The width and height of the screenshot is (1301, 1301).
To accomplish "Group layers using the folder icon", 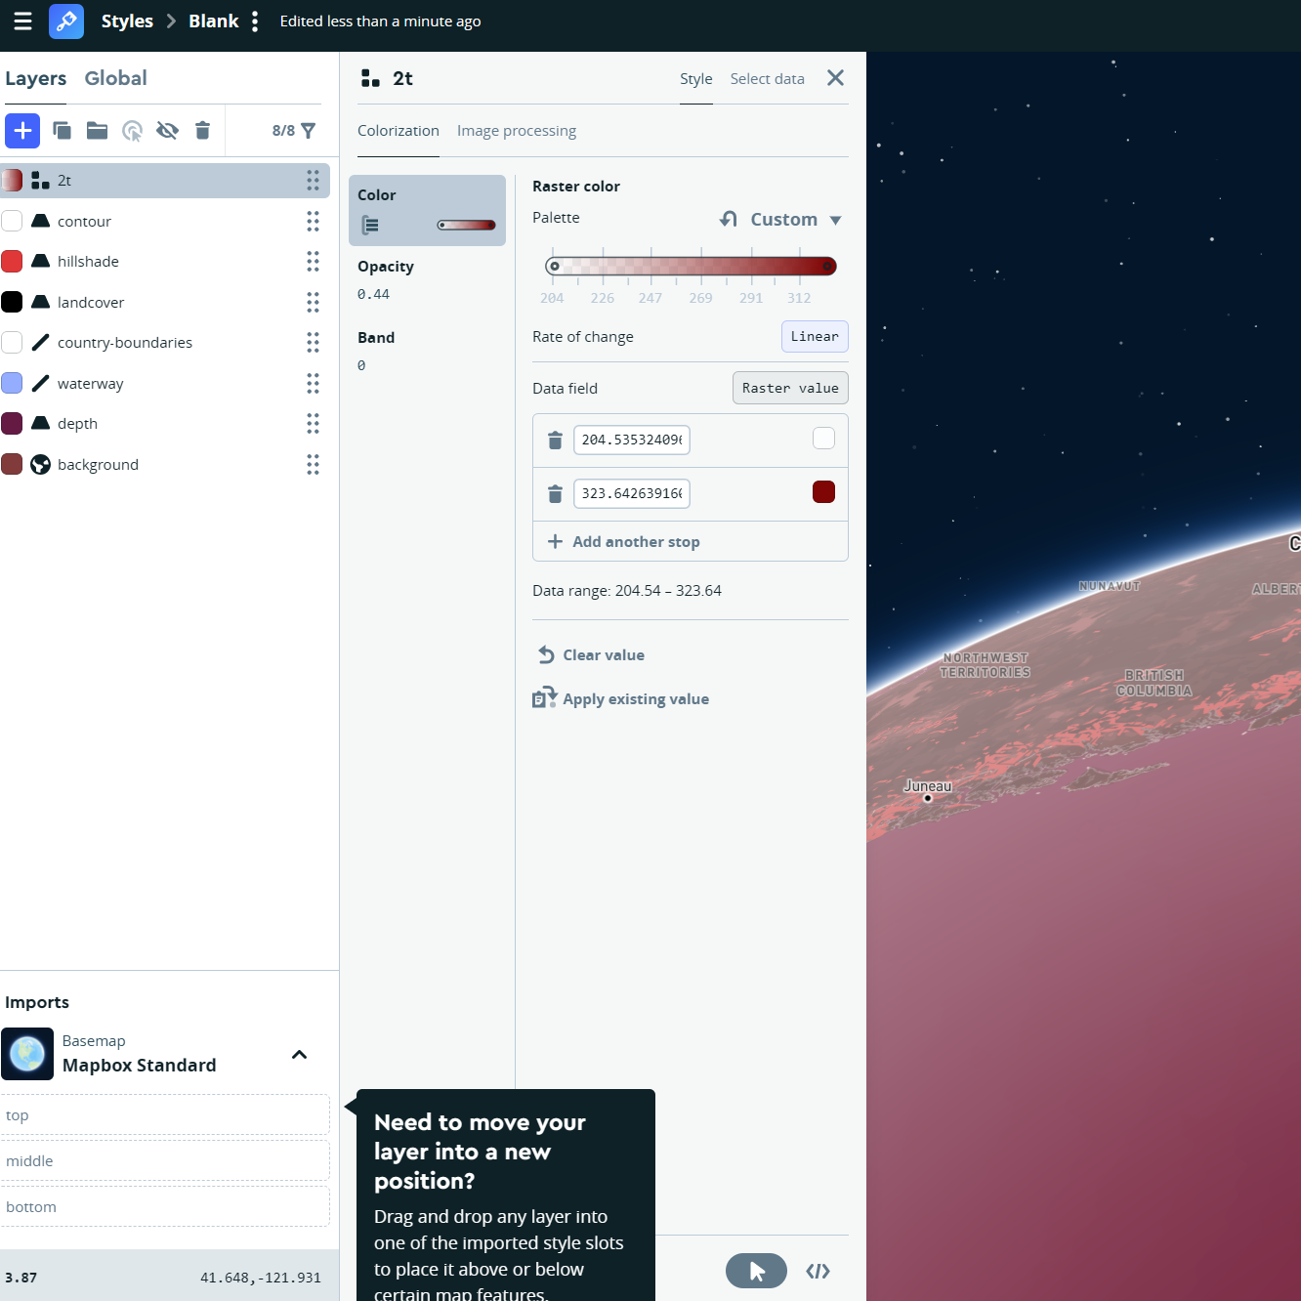I will pos(97,130).
